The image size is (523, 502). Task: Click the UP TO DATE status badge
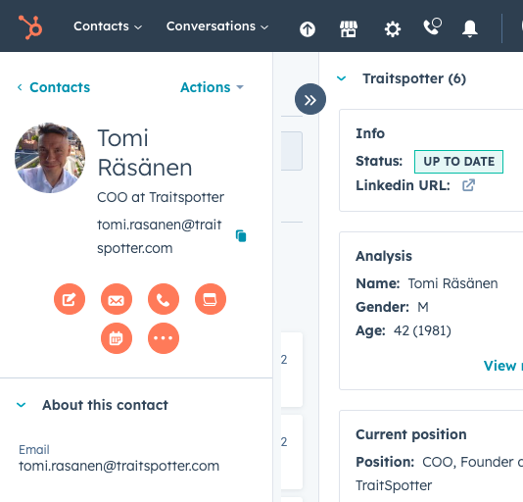point(458,162)
